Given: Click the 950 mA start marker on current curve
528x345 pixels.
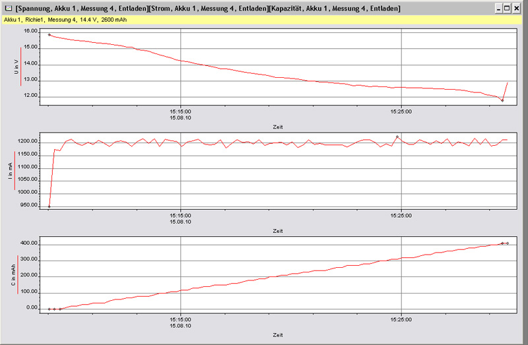Looking at the screenshot, I should click(49, 206).
